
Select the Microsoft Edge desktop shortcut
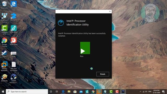tap(14, 5)
